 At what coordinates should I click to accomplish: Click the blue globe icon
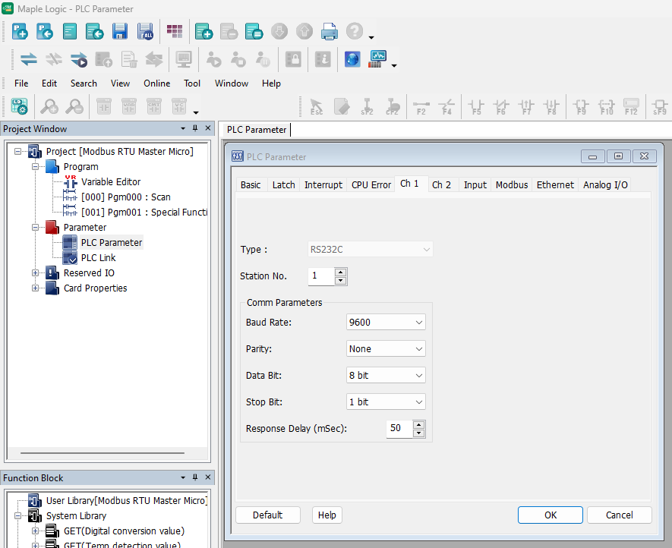tap(352, 59)
